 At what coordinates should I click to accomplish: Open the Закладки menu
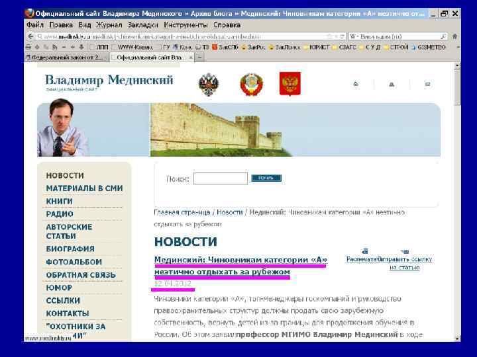pyautogui.click(x=143, y=25)
